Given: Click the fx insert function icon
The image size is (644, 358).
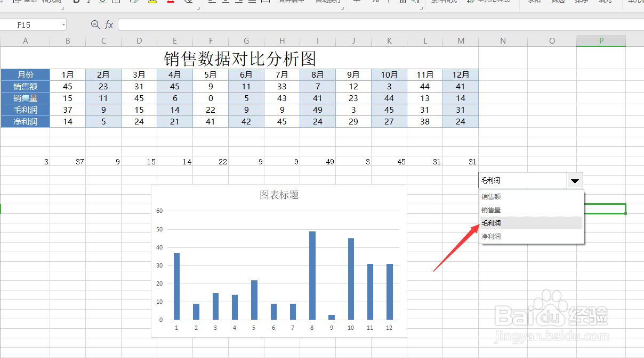Looking at the screenshot, I should [109, 24].
